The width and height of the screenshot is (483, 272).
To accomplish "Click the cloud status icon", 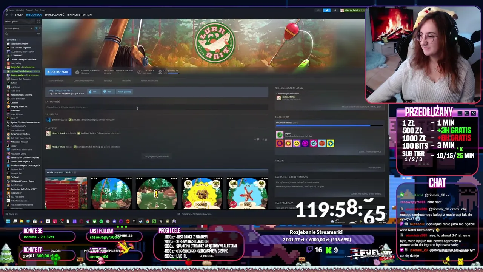I will [x=77, y=71].
